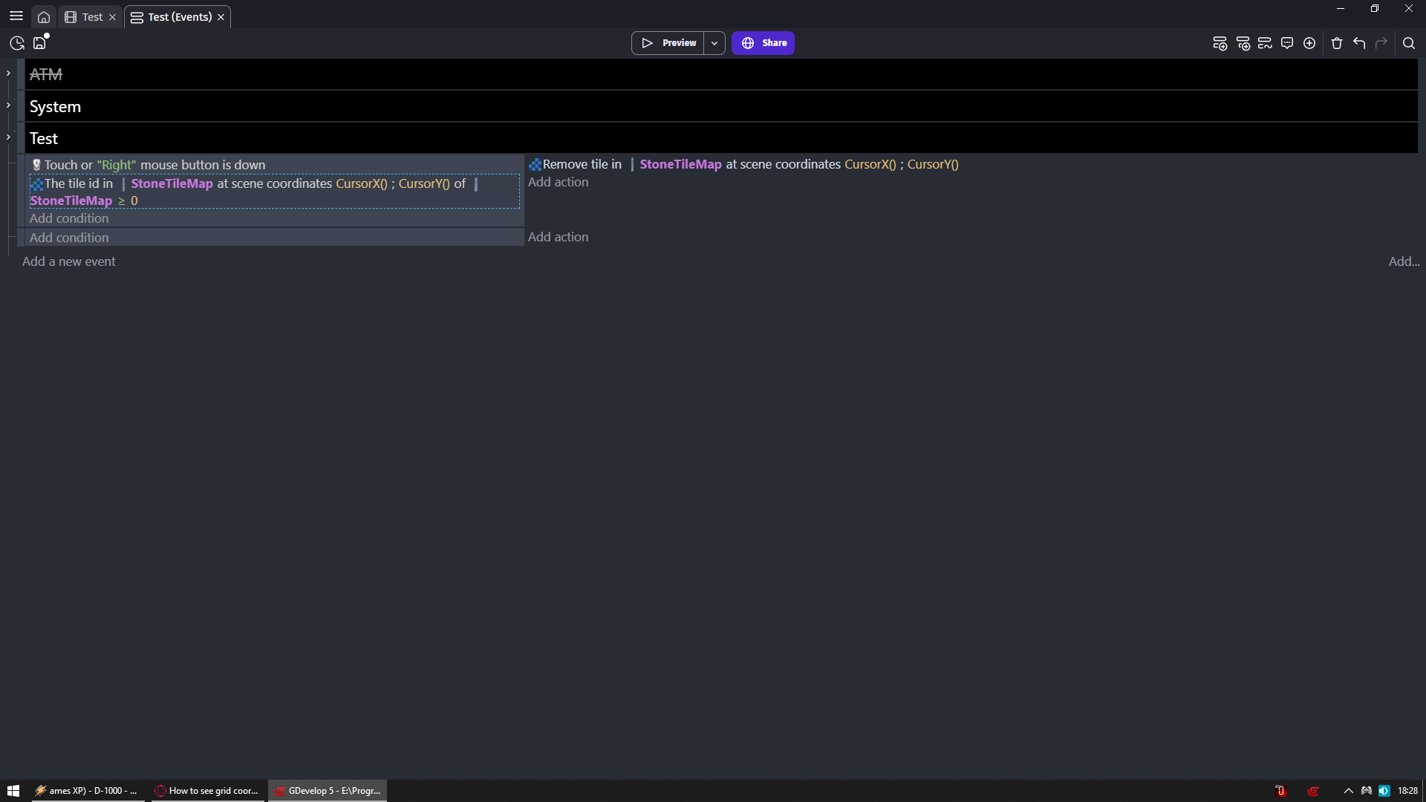
Task: Click the trash delete icon
Action: click(x=1337, y=43)
